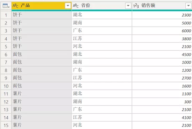Click the 广东 cell in row 8

tap(102, 70)
